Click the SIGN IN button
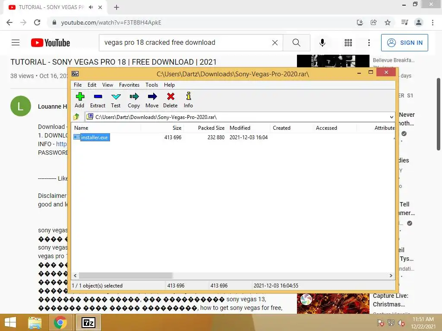Screen dimensions: 442x331 coord(404,43)
